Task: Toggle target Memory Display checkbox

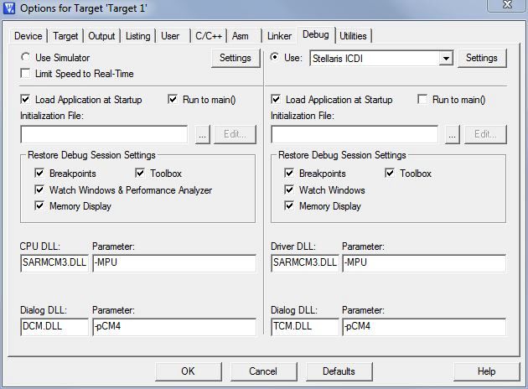Action: point(289,205)
